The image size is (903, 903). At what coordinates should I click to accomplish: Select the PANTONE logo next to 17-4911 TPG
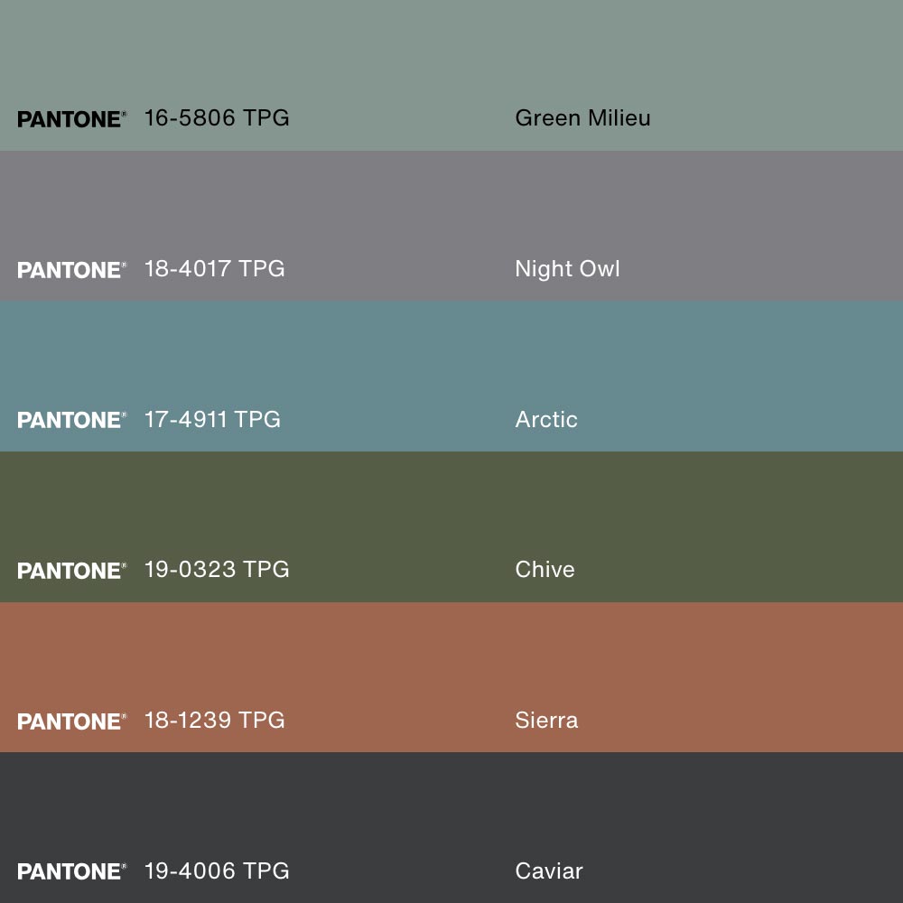click(71, 420)
